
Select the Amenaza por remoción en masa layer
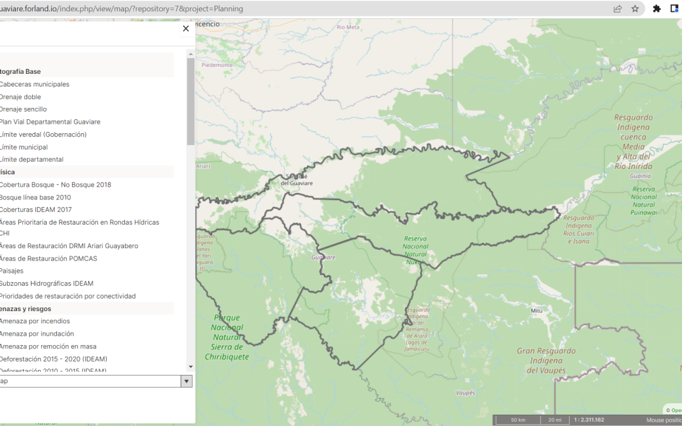48,346
